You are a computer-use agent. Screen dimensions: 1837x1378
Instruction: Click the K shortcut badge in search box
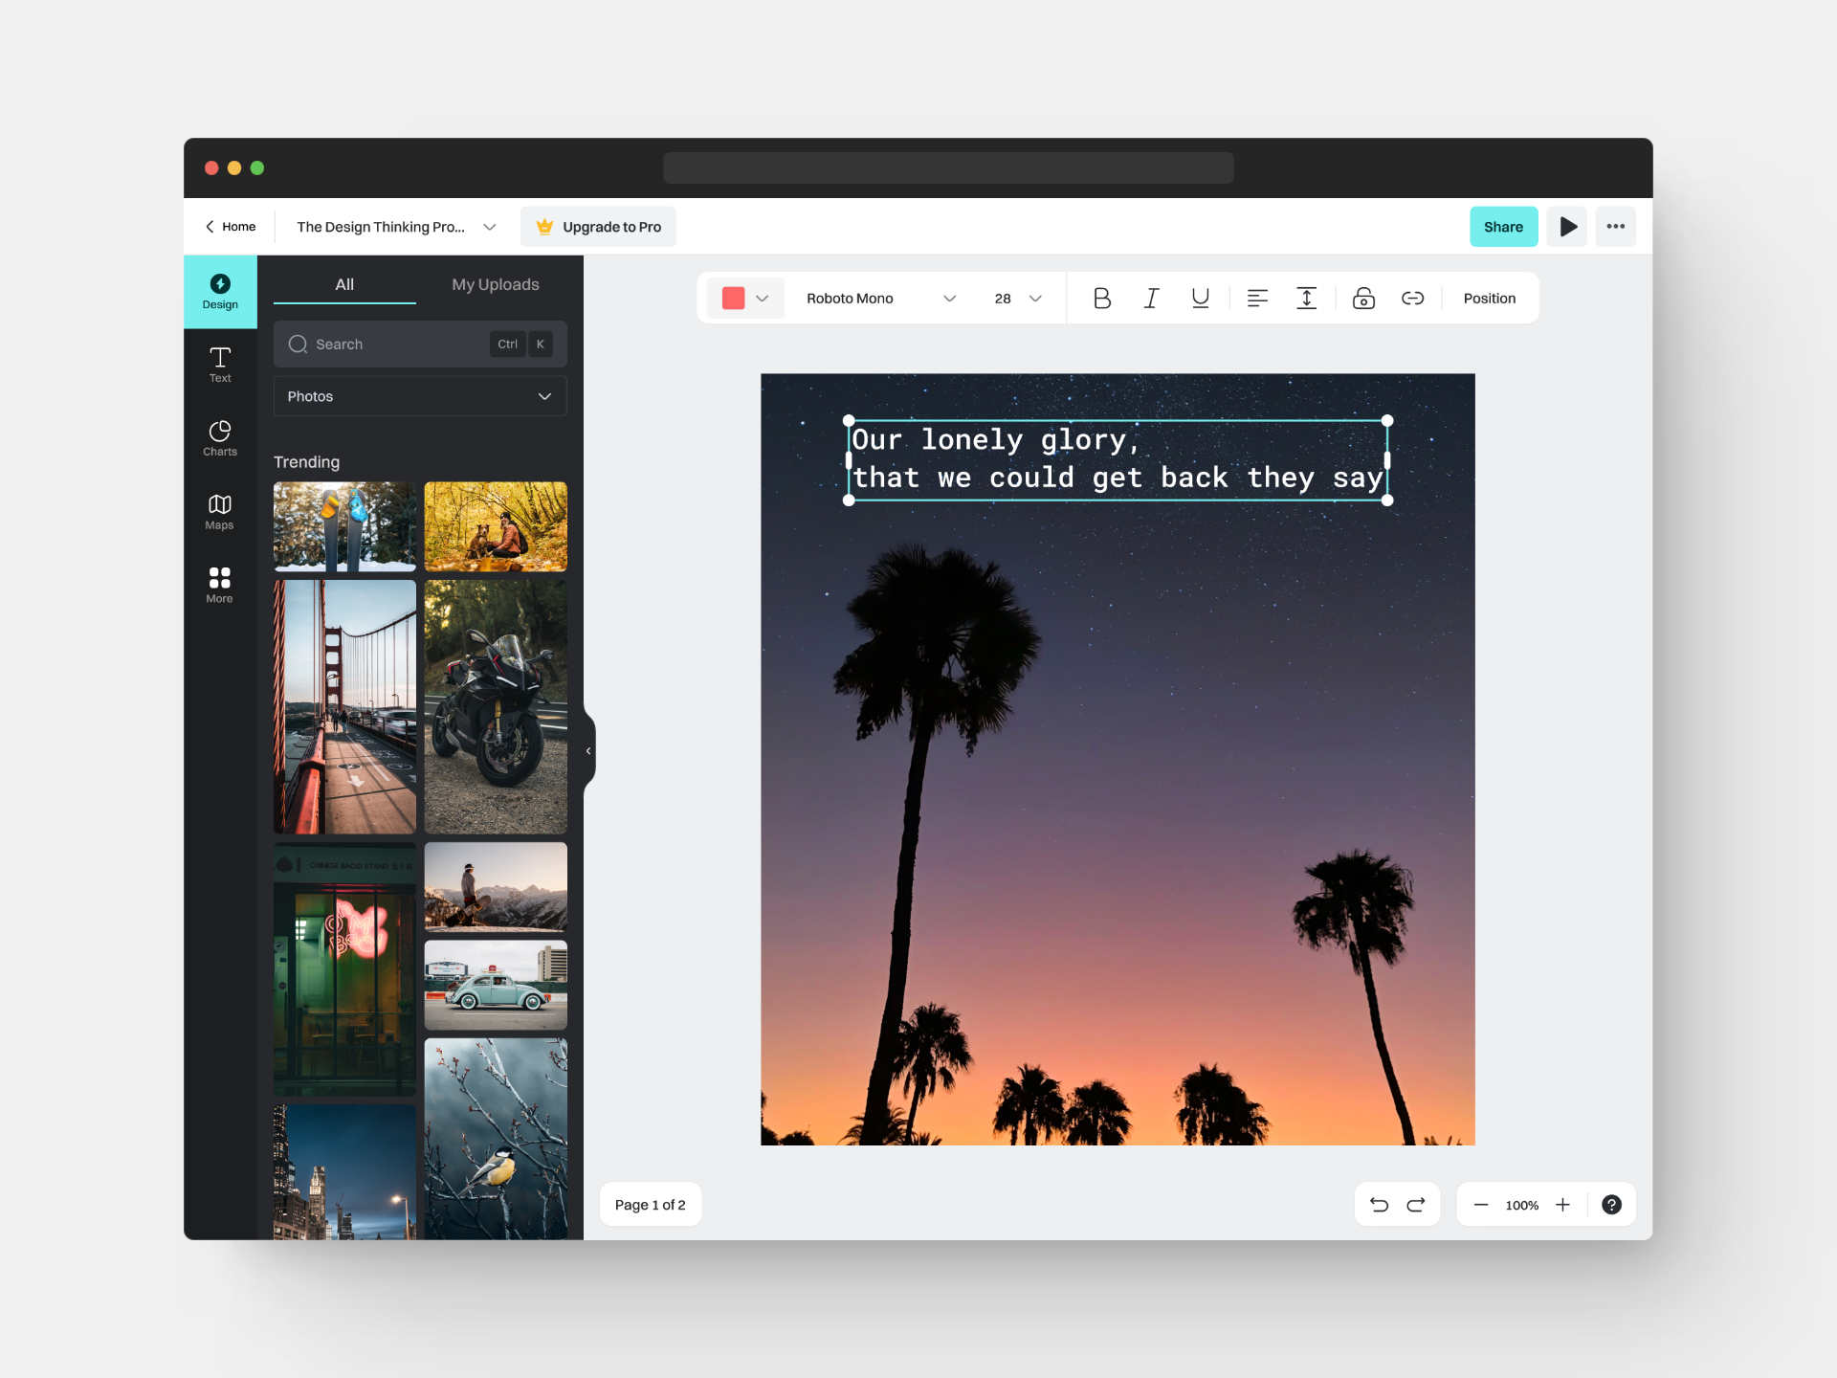click(x=541, y=344)
